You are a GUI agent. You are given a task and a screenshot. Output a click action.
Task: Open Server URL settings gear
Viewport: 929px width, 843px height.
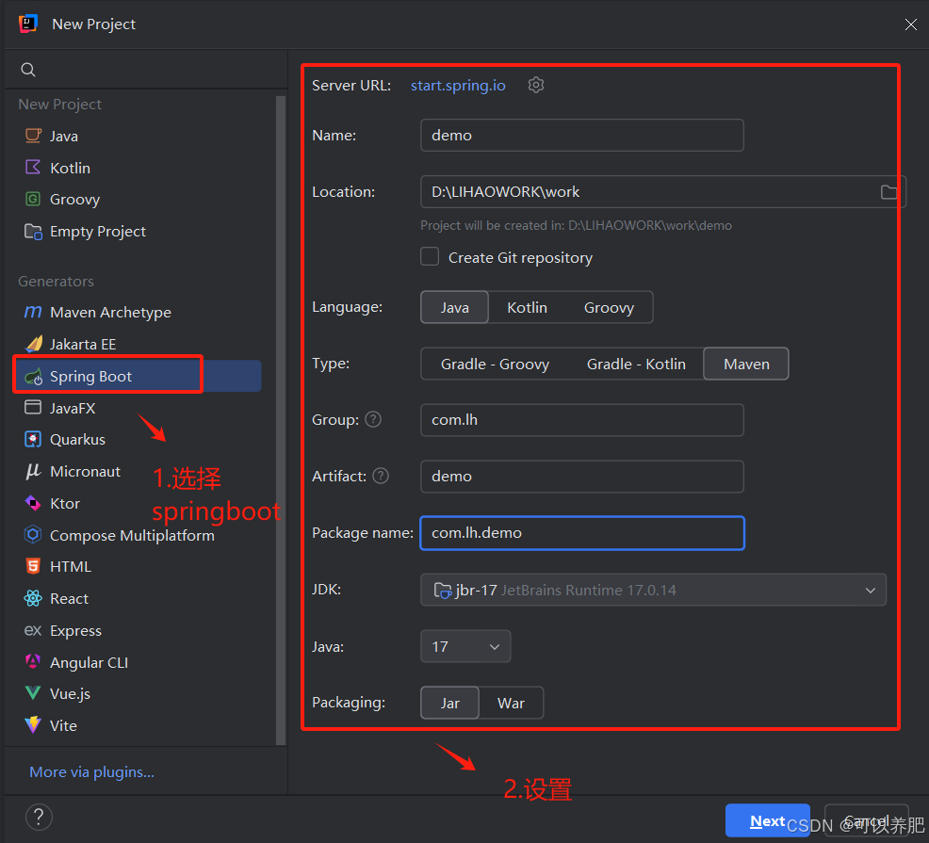click(x=535, y=85)
